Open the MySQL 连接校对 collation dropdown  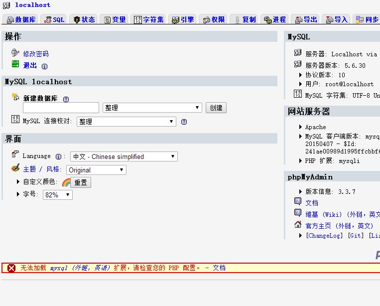[127, 122]
